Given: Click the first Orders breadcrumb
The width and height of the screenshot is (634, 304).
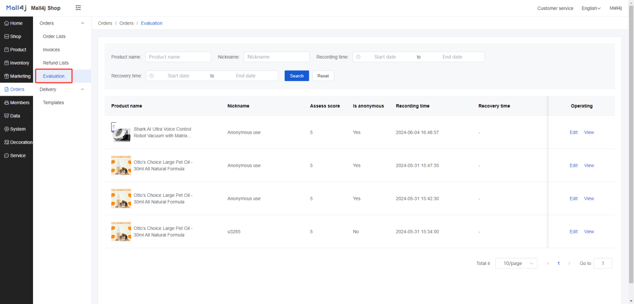Looking at the screenshot, I should pyautogui.click(x=105, y=24).
